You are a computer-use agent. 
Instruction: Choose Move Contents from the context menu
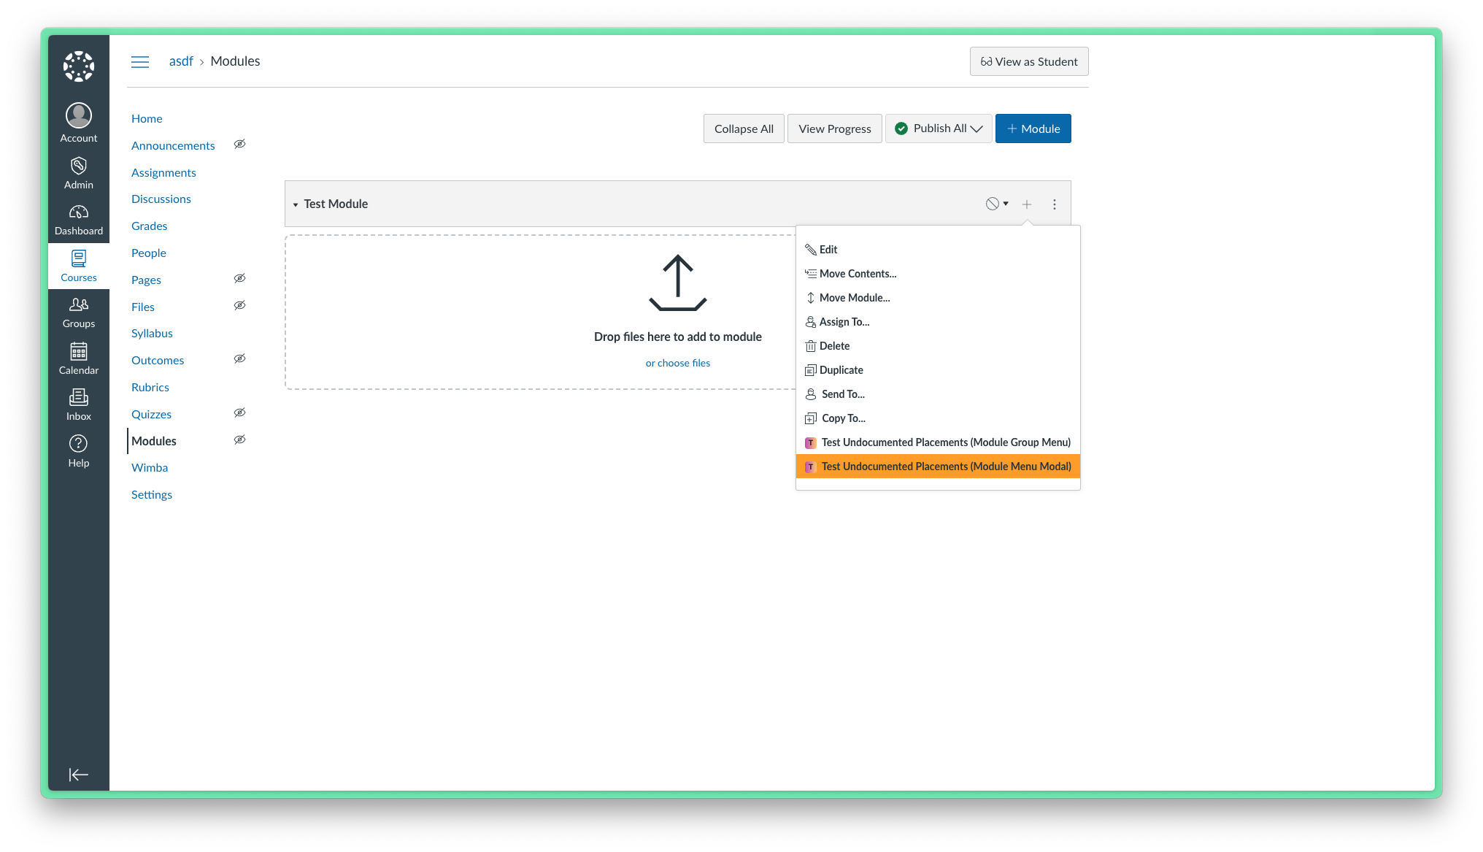pos(858,273)
